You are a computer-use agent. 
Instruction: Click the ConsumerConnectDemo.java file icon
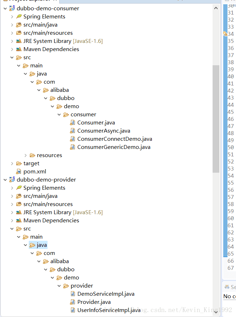coord(72,139)
